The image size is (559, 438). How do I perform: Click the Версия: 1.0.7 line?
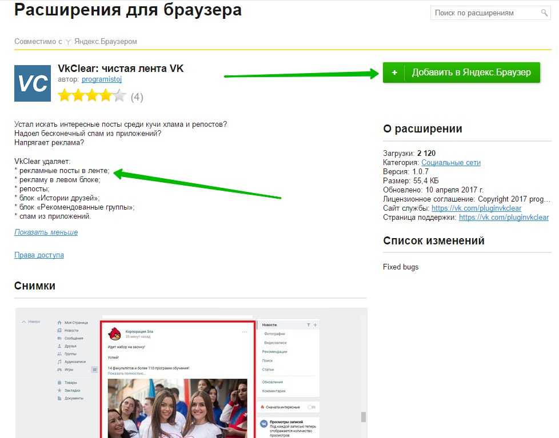click(x=406, y=172)
